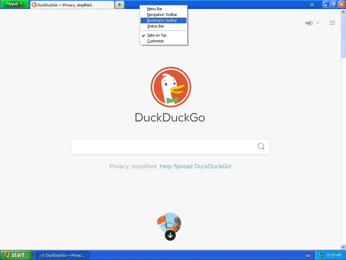Toggle Status Bar in context menu
346x260 pixels.
[164, 26]
